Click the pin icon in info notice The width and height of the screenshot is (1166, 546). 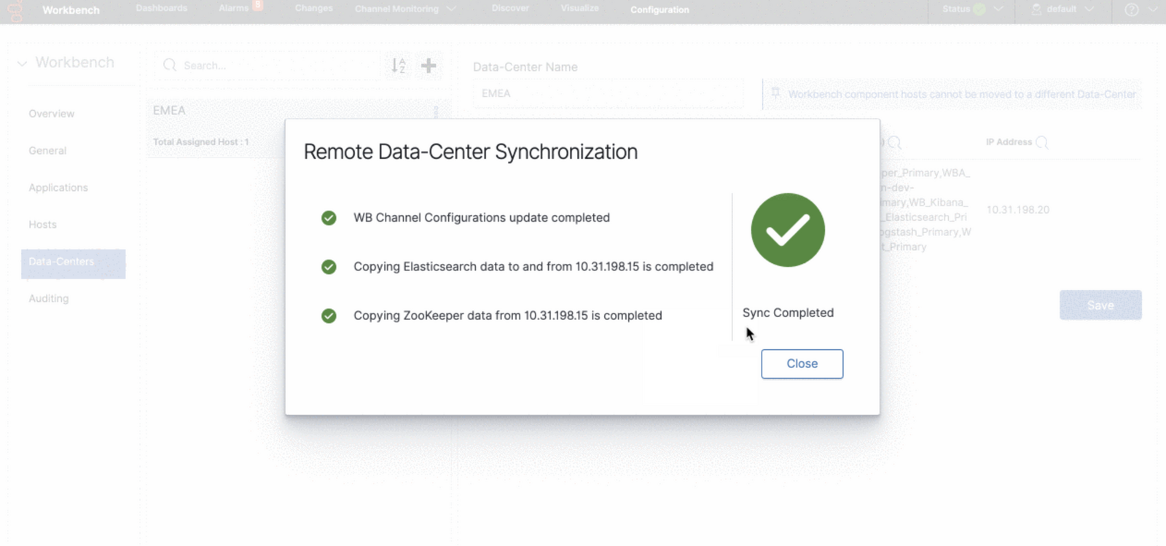(x=775, y=93)
